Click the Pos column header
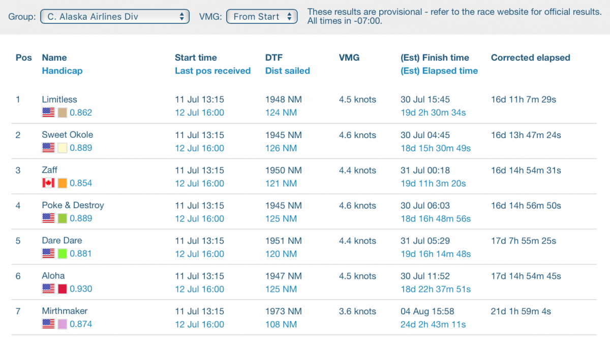610x359 pixels. (x=23, y=58)
